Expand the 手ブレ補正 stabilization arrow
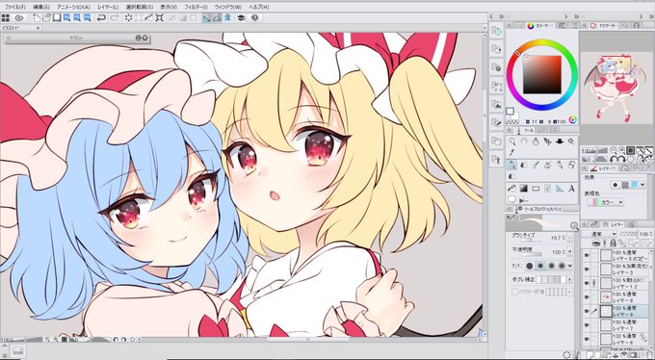 click(x=570, y=279)
